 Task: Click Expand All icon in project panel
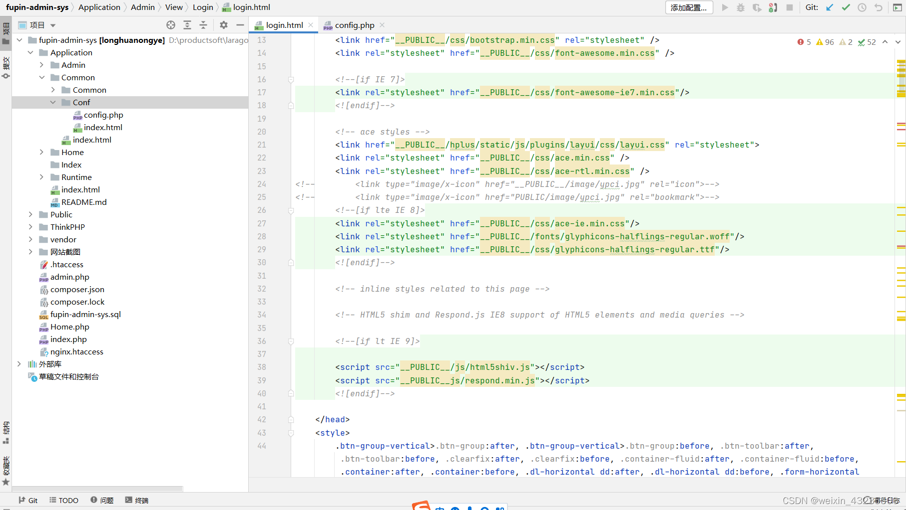coord(187,25)
